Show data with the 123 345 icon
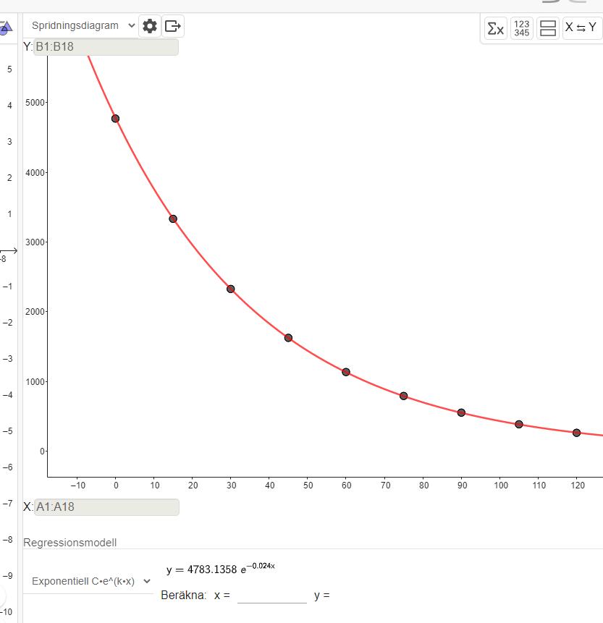This screenshot has height=623, width=603. 521,28
